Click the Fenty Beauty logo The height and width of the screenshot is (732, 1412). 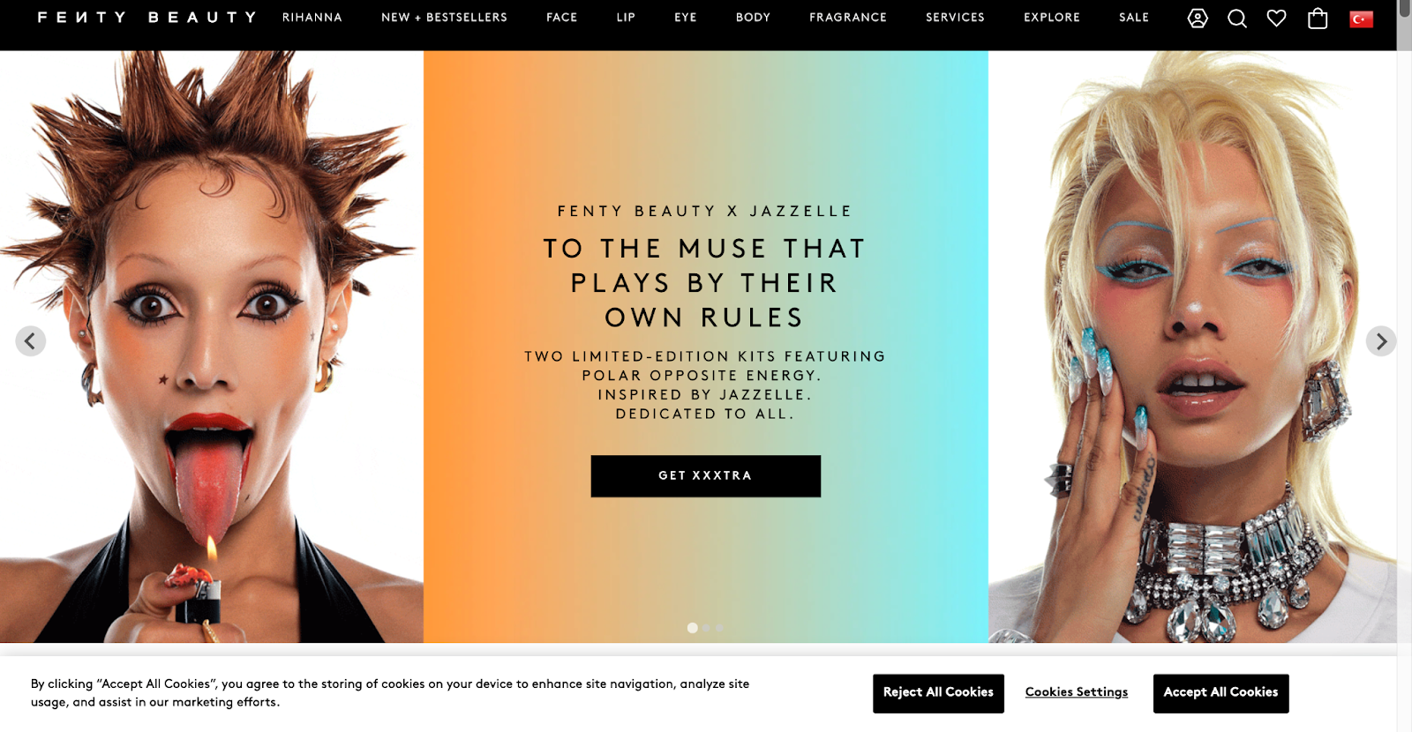pyautogui.click(x=147, y=17)
